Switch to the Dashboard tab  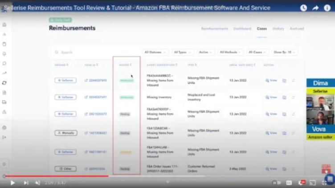coord(242,29)
